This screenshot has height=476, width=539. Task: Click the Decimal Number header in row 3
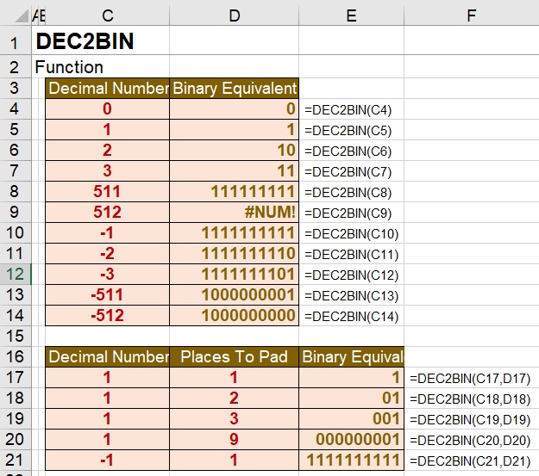tap(107, 88)
